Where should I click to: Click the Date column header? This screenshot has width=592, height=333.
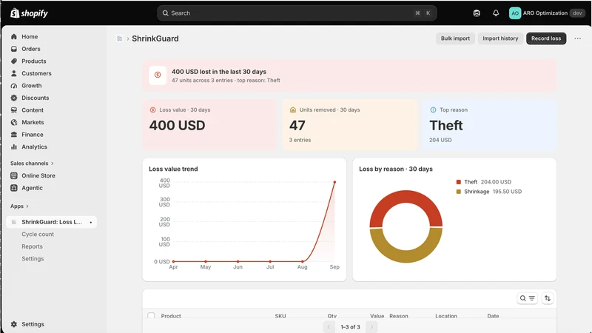coord(493,316)
